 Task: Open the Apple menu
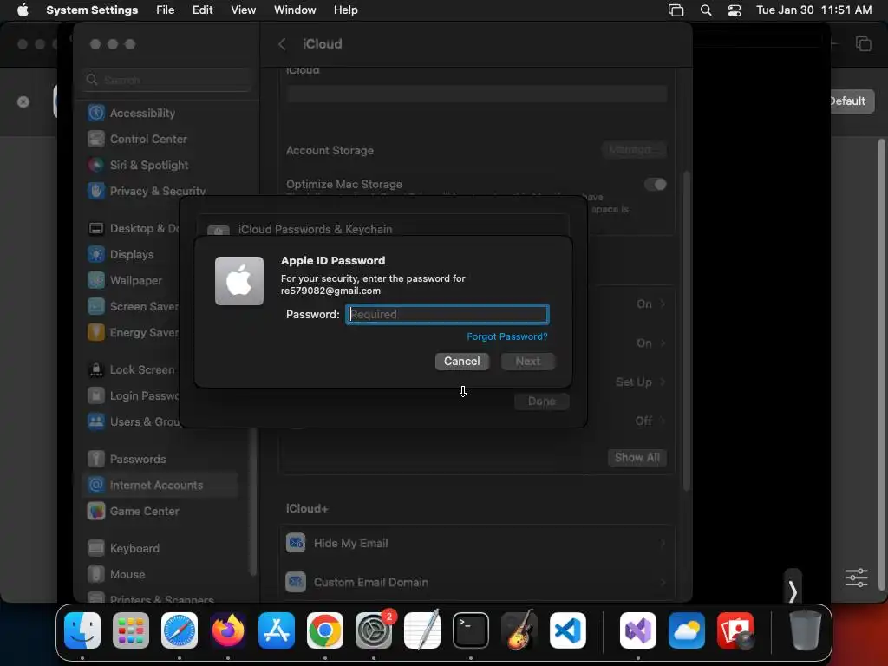[23, 10]
